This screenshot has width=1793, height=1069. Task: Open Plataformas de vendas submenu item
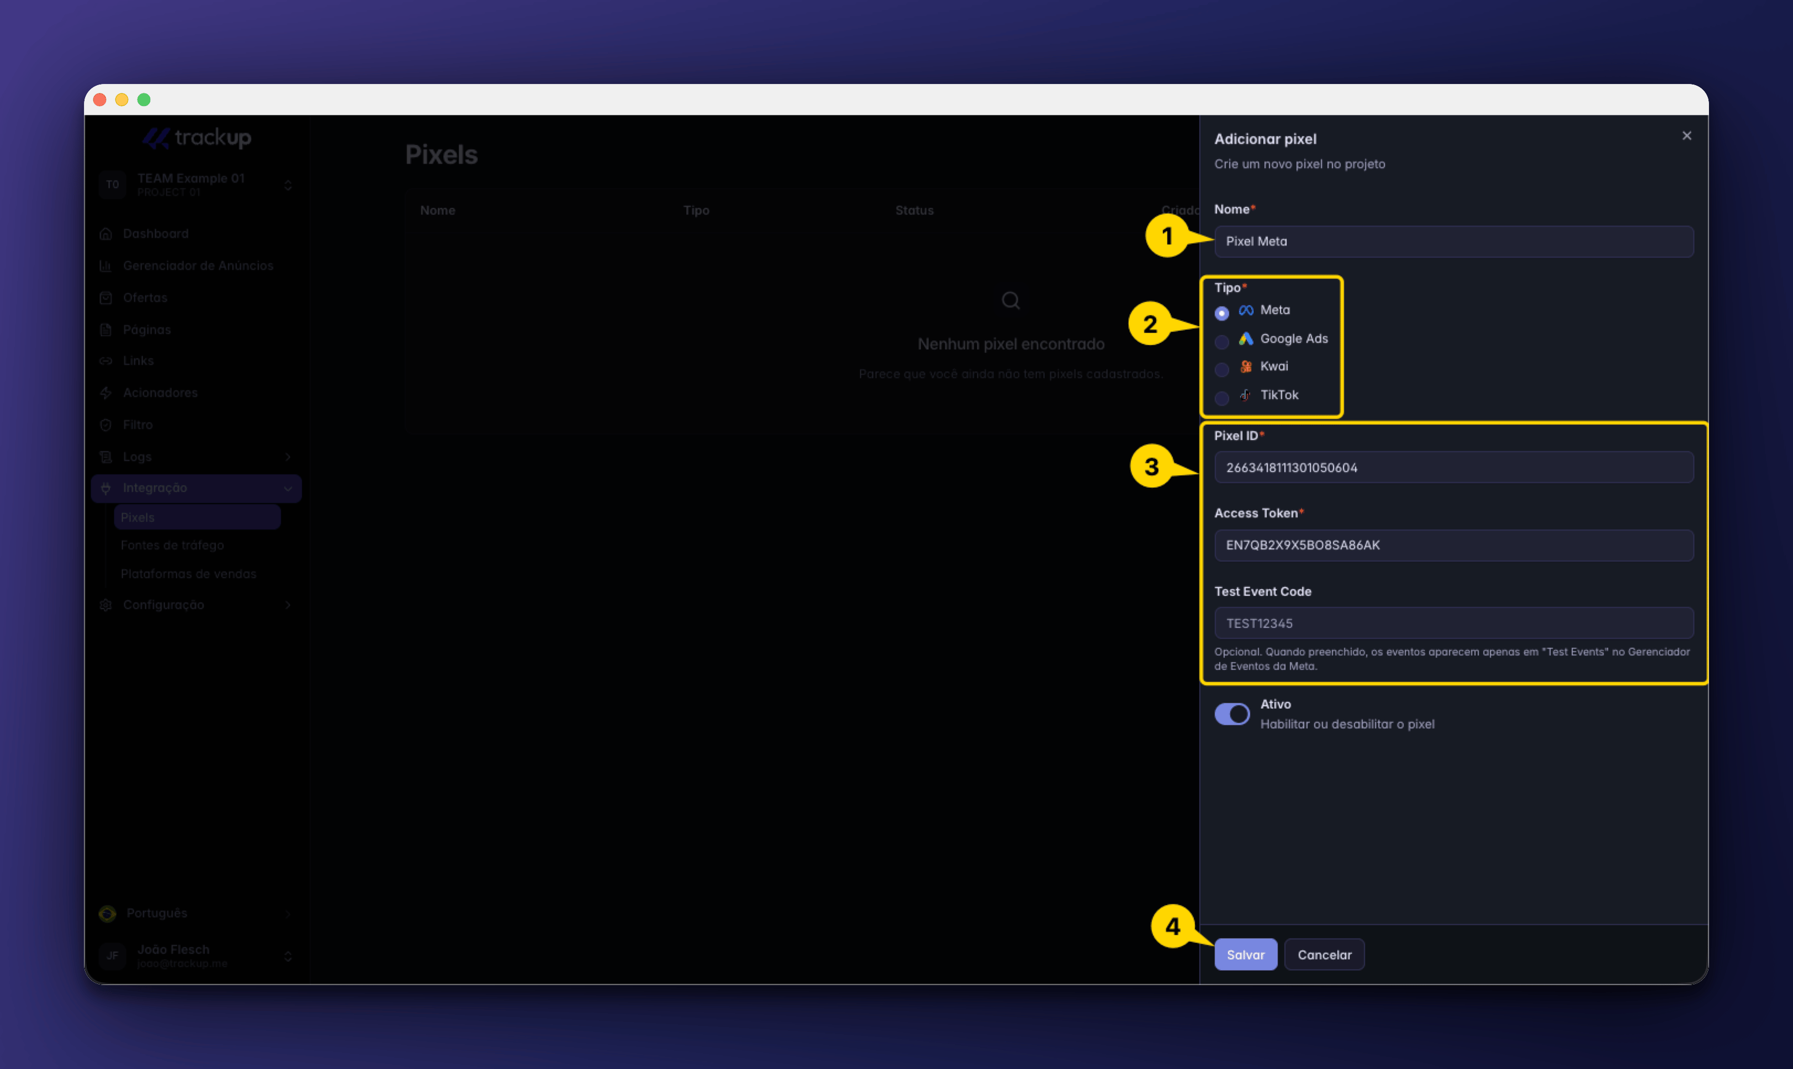tap(197, 574)
